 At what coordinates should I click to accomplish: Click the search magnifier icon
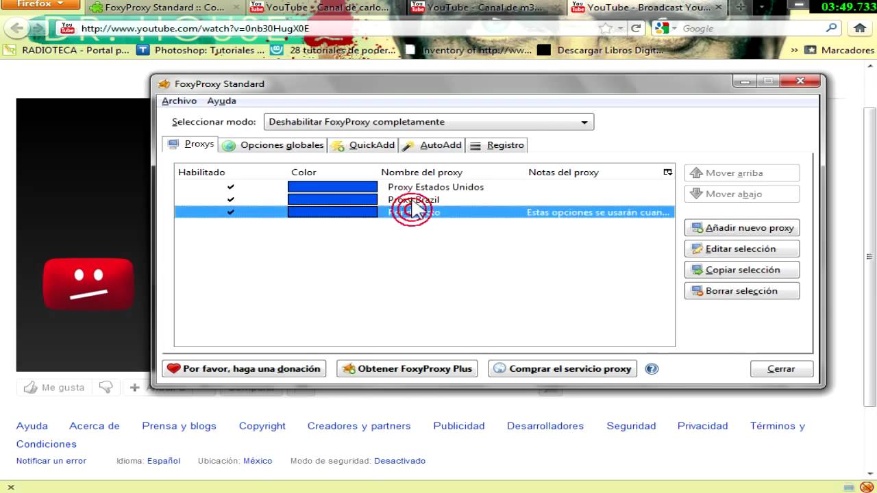pyautogui.click(x=831, y=28)
